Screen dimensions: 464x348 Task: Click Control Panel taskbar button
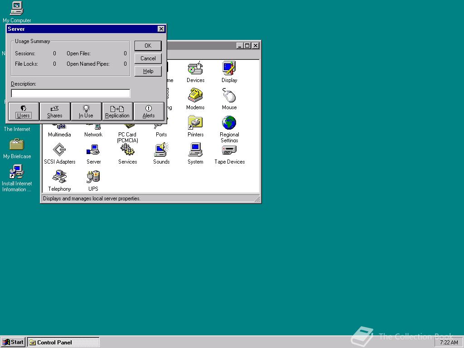(x=63, y=343)
